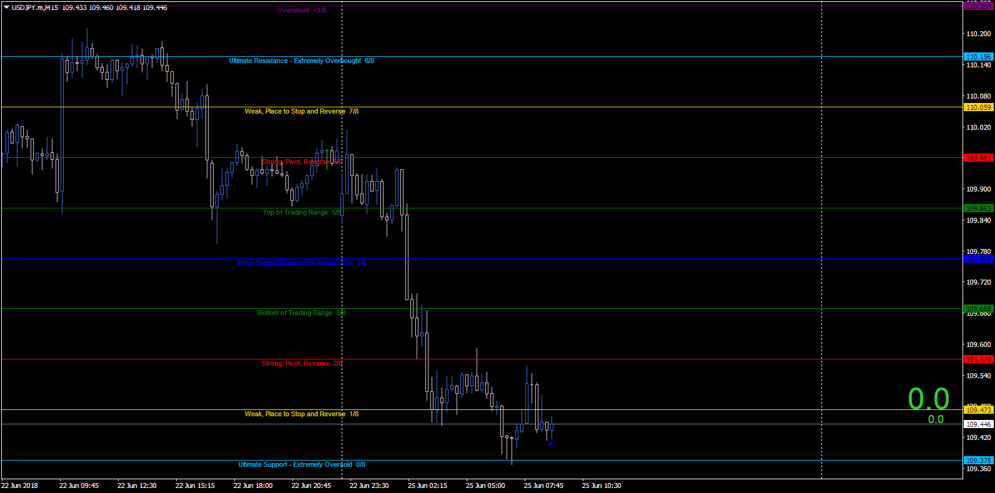The height and width of the screenshot is (493, 995).
Task: Select the Weak, Place to Stop and Reverse 7/8 label
Action: click(302, 111)
